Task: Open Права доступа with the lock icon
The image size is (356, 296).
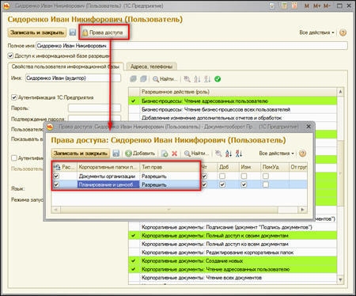Action: pos(103,32)
